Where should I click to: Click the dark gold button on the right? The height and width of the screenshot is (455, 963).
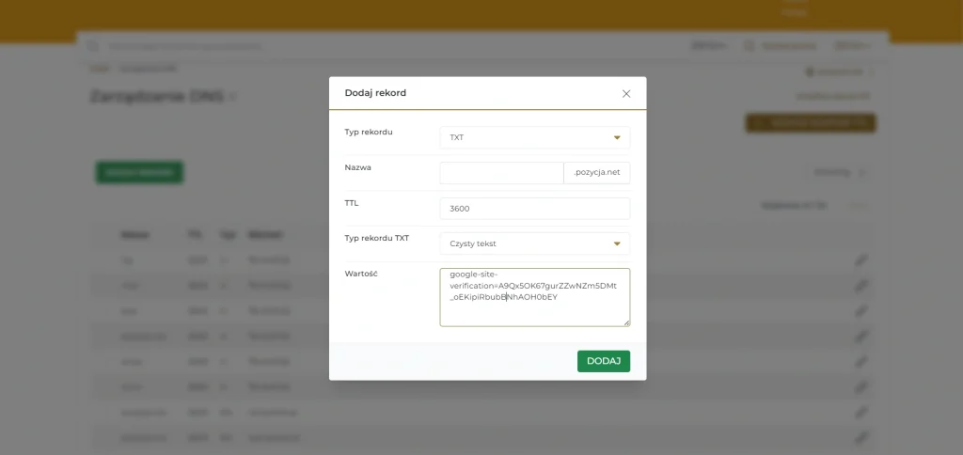pos(811,123)
